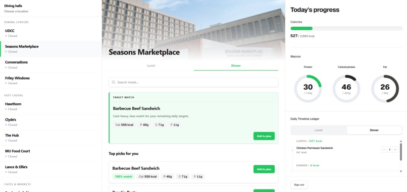Click the 100% match badge
This screenshot has height=192, width=407.
tap(123, 177)
